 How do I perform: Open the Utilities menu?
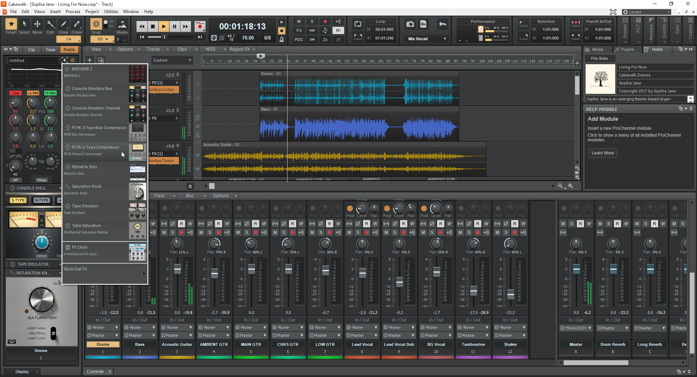point(111,12)
